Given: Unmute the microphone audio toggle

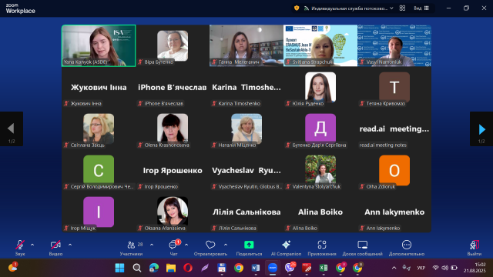Looking at the screenshot, I should [x=20, y=245].
